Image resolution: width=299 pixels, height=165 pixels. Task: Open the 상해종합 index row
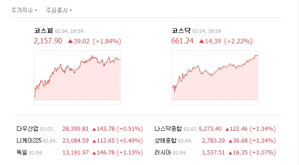point(215,141)
